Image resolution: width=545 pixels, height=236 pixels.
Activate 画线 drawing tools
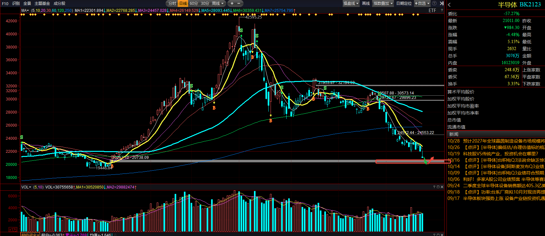click(x=366, y=3)
